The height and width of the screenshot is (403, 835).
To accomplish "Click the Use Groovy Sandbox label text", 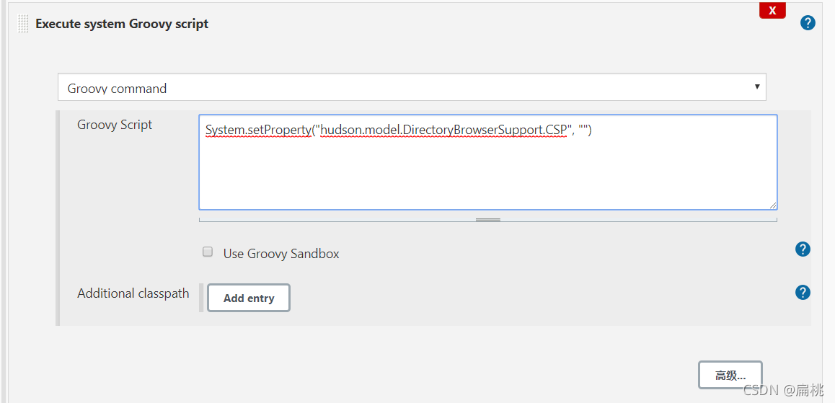I will [281, 254].
